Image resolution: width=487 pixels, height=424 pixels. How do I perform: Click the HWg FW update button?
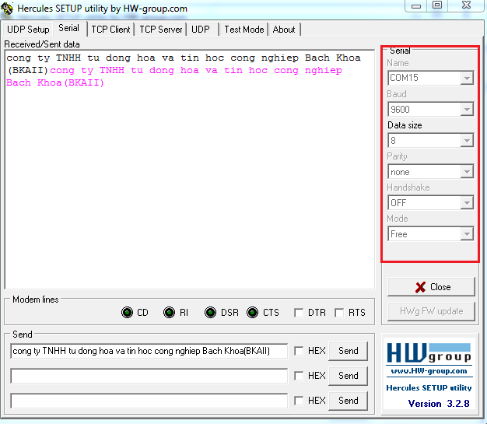[x=431, y=311]
